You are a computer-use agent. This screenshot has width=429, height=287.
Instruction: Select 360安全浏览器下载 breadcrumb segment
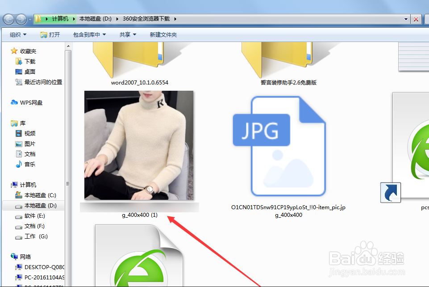pyautogui.click(x=146, y=19)
